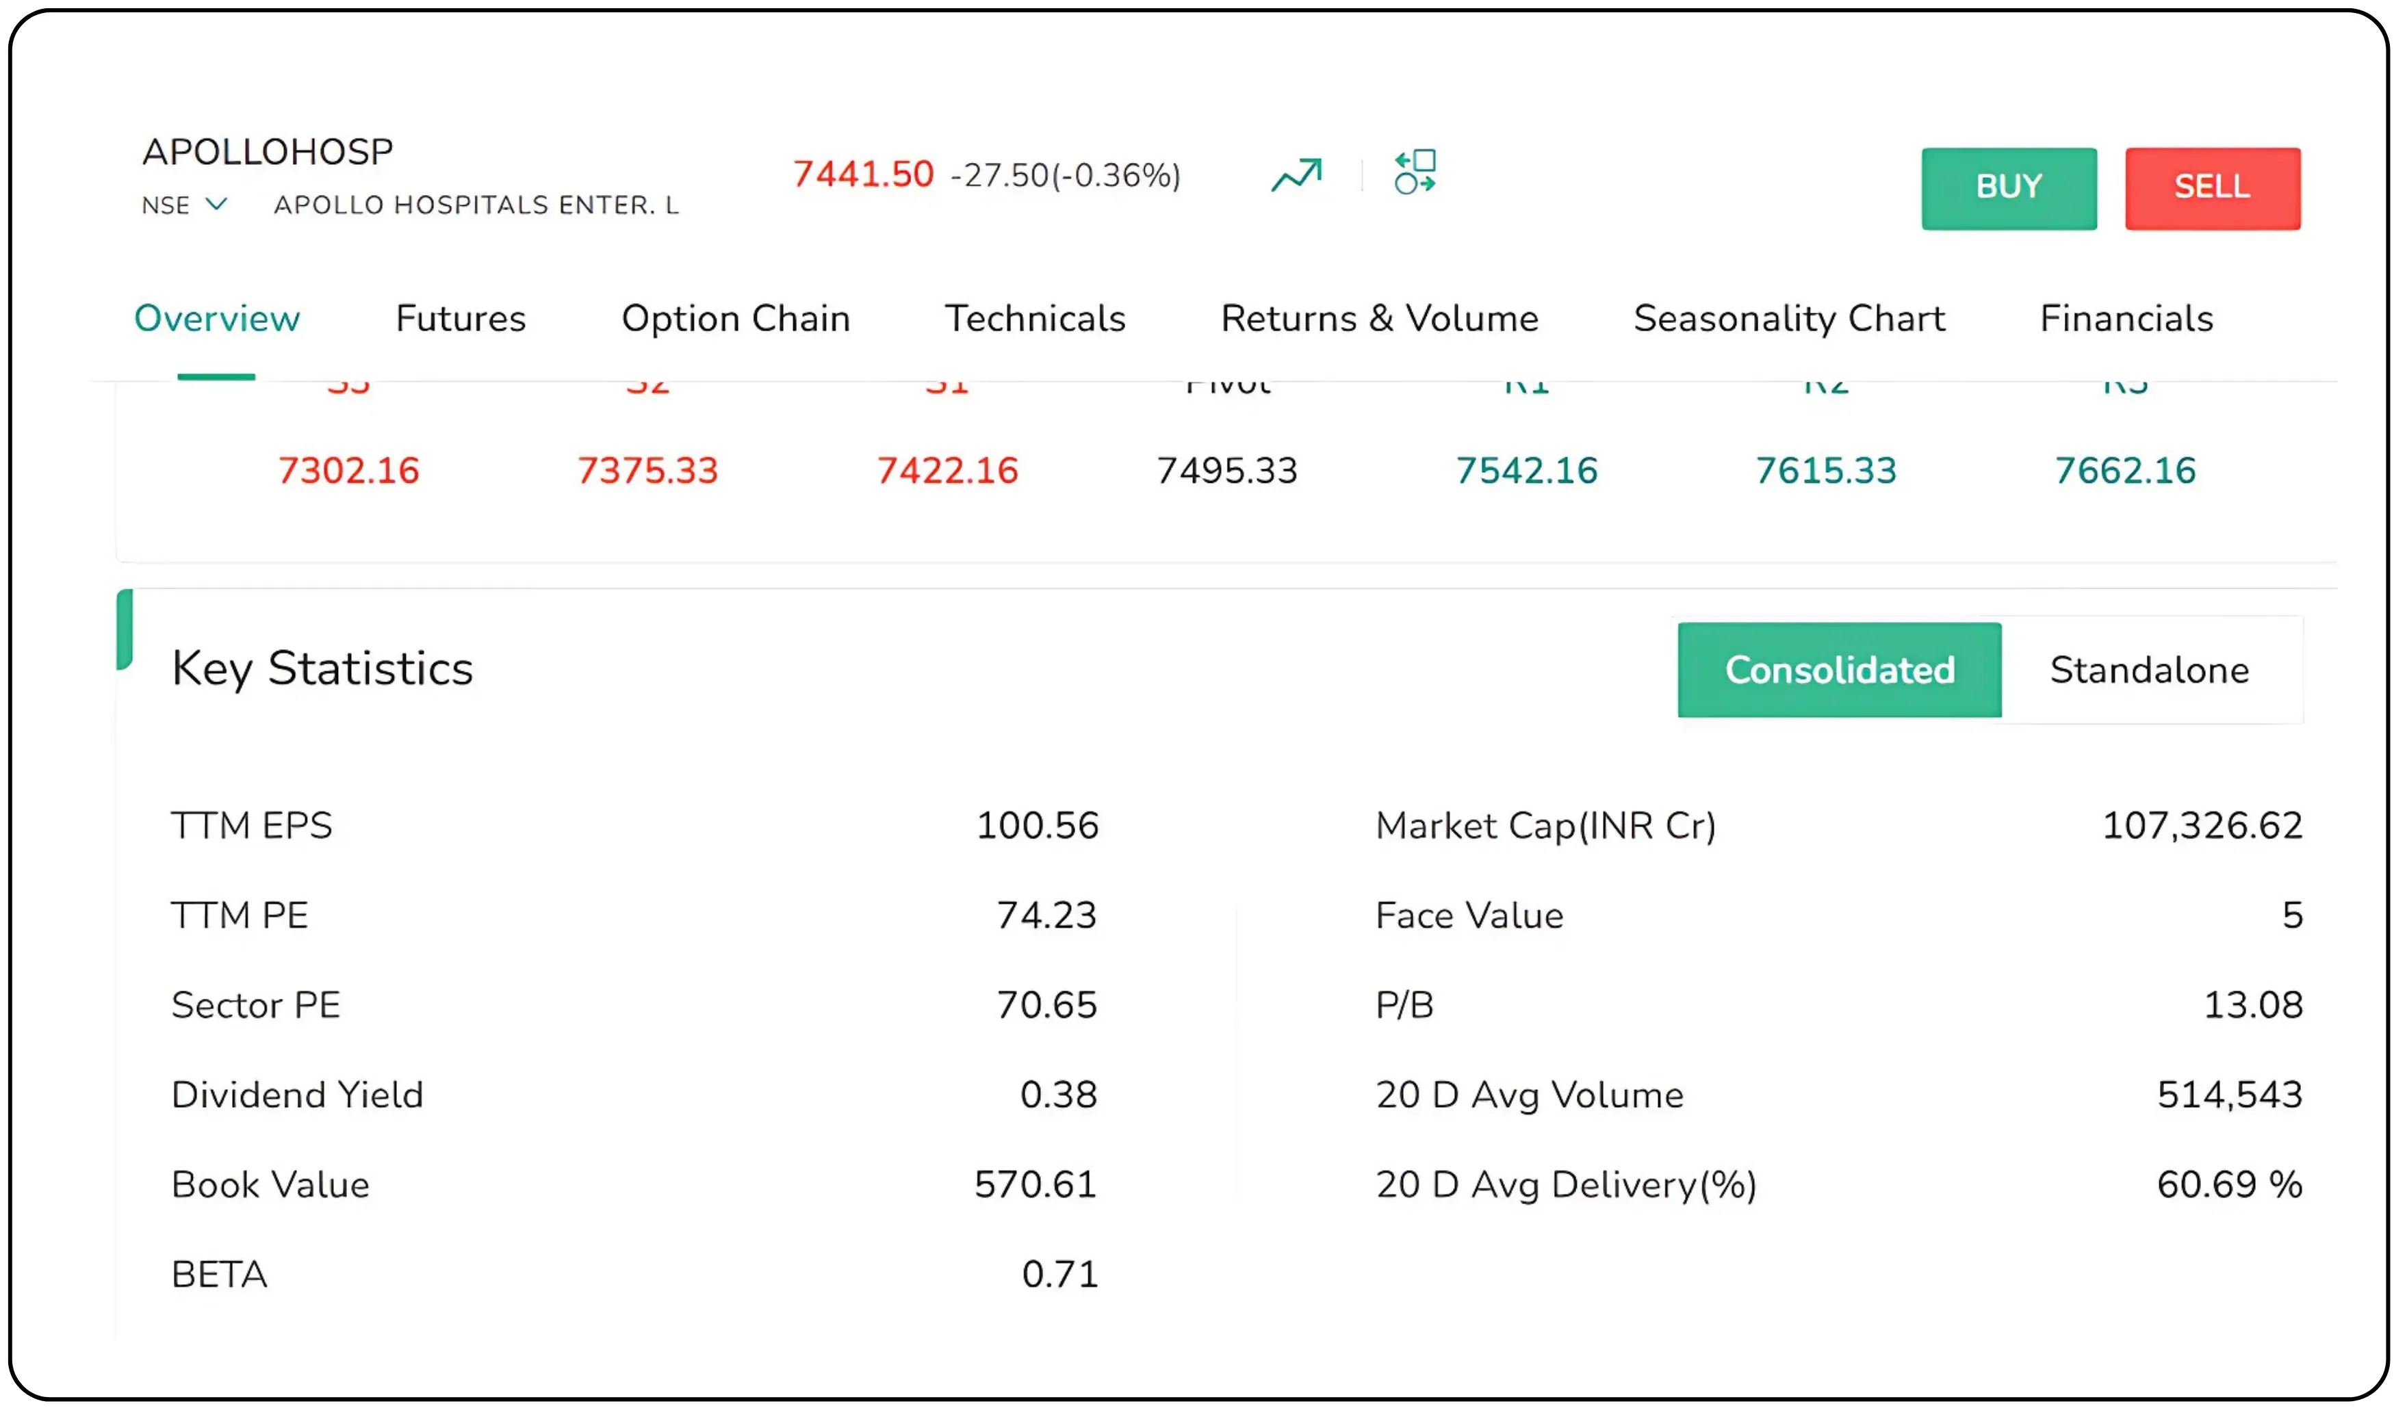Screen dimensions: 2394x1408
Task: View the Seasonality Chart tab
Action: 1789,319
